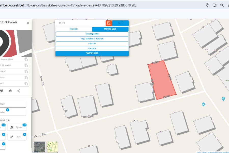Click the orange parcel query icon
Viewport: 229px width, 153px height.
[109, 23]
